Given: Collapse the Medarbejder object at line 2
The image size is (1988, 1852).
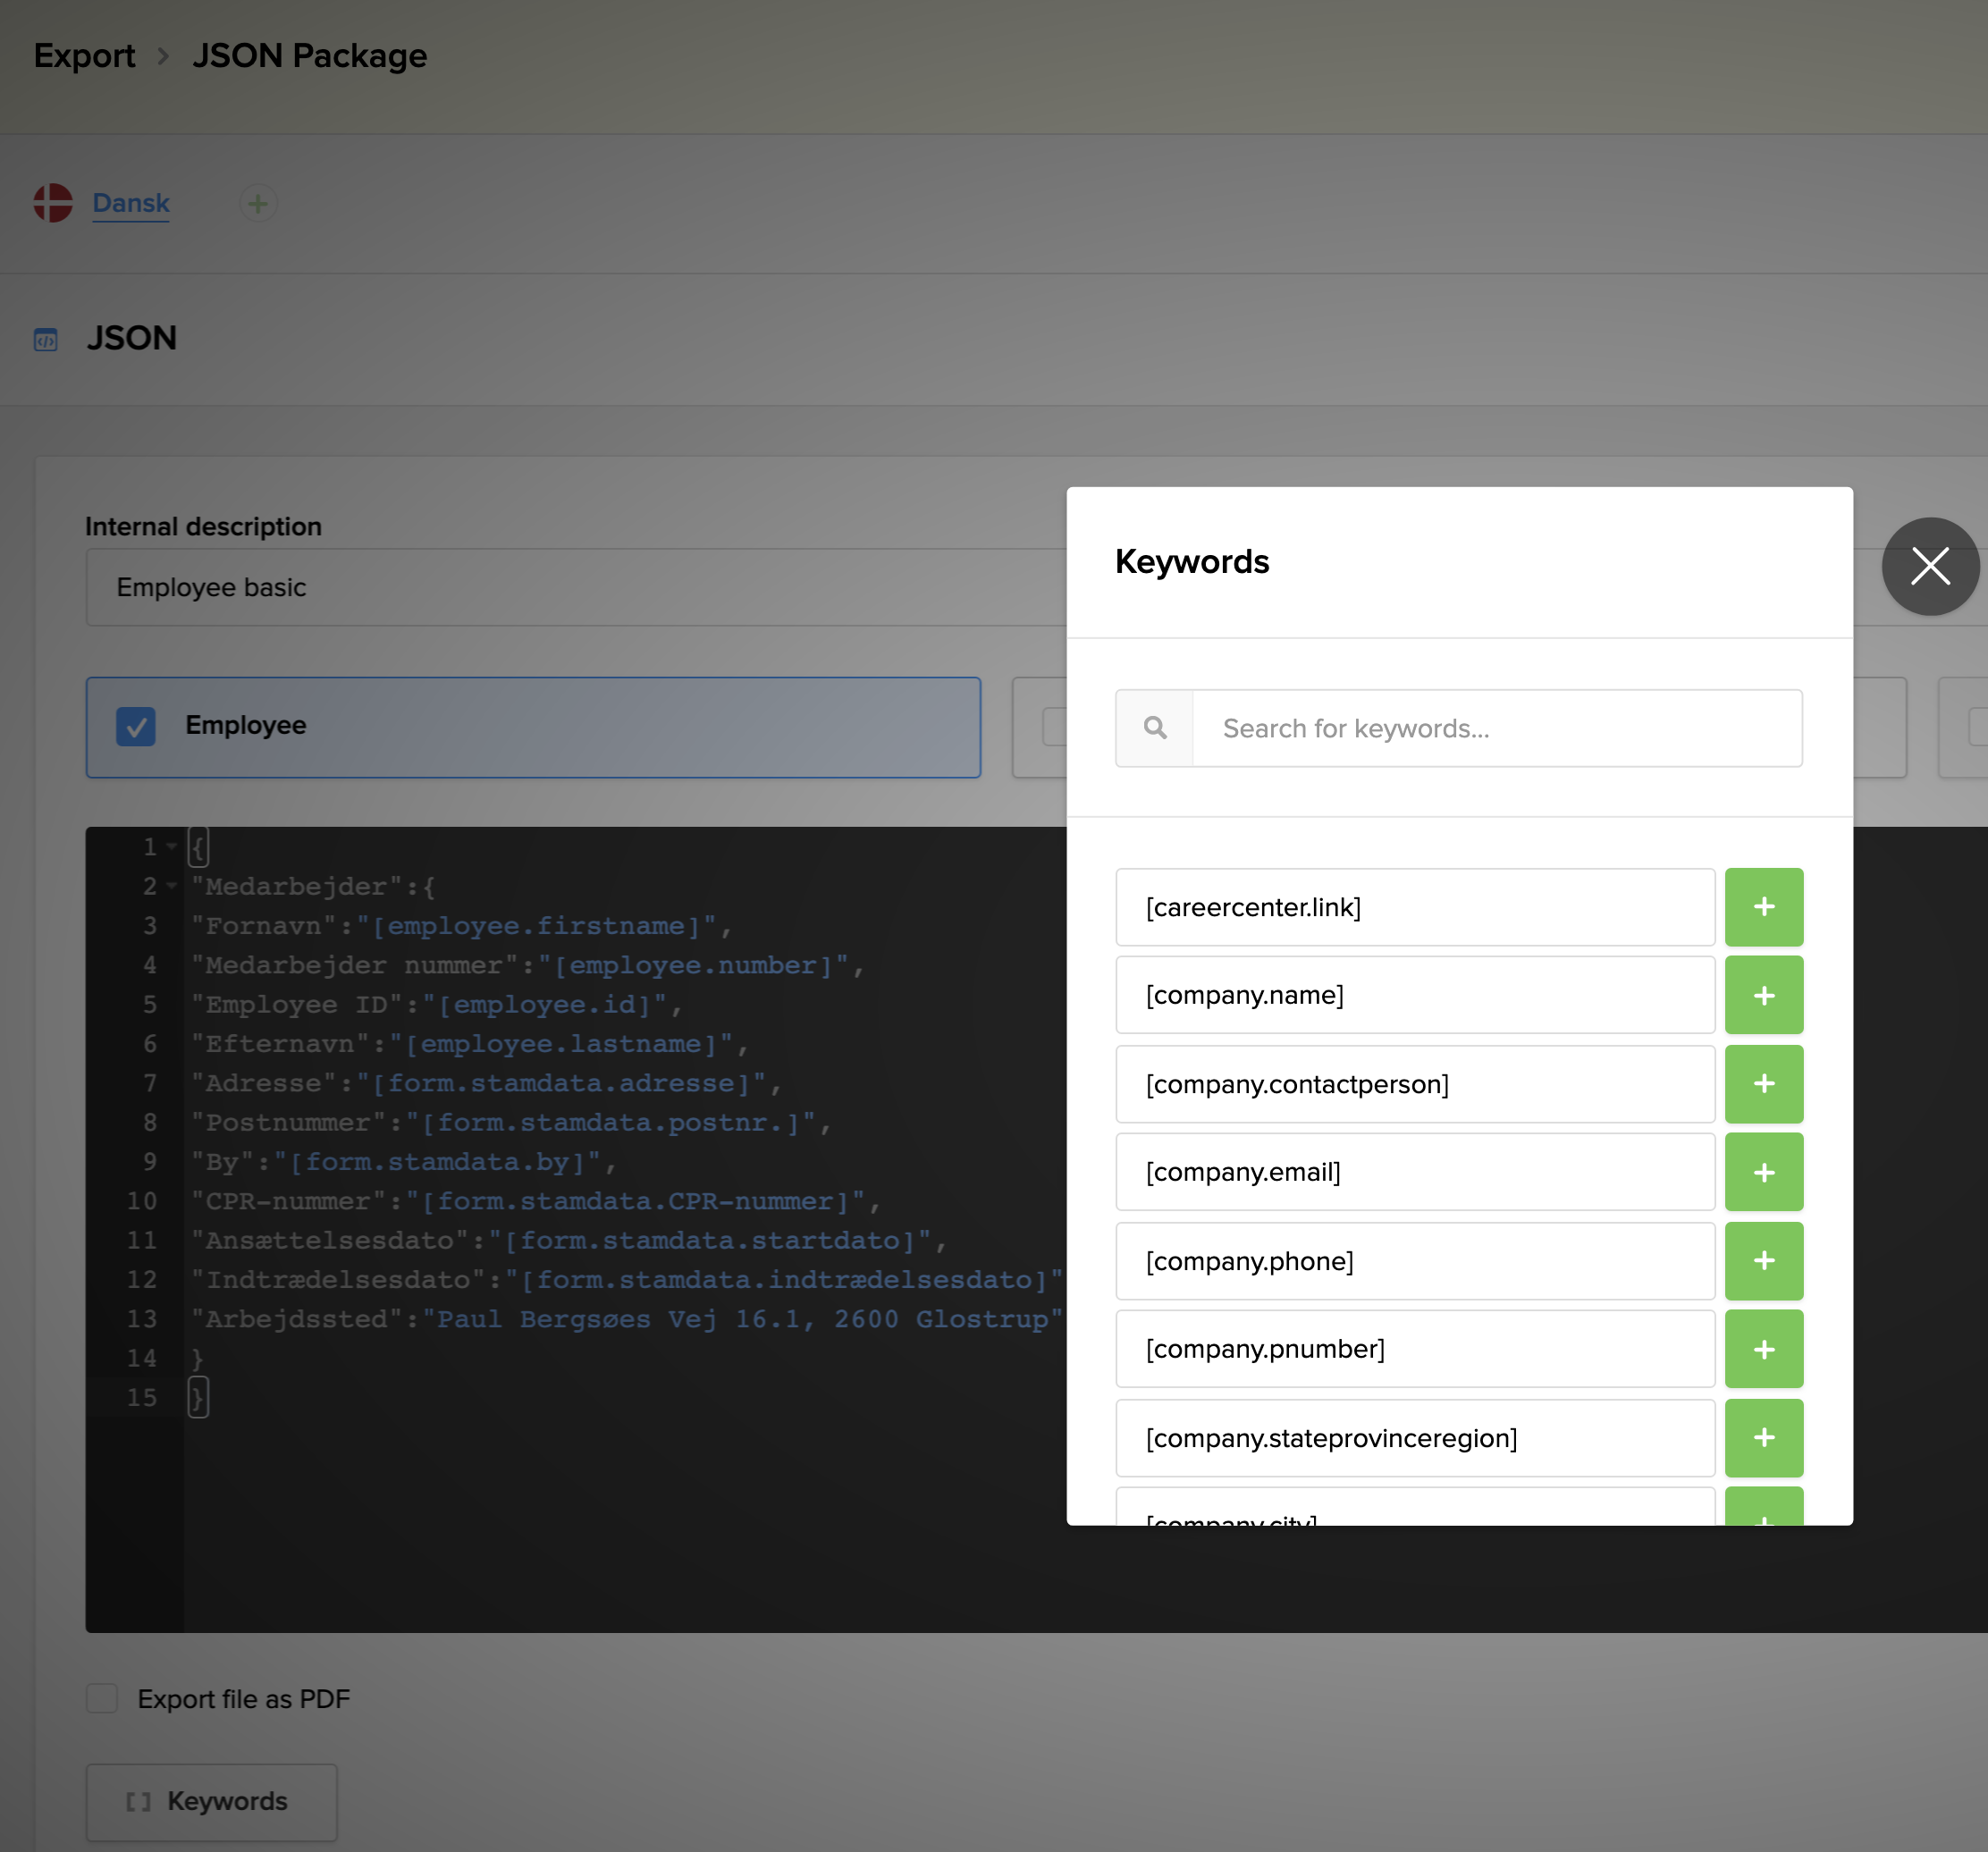Looking at the screenshot, I should 172,886.
